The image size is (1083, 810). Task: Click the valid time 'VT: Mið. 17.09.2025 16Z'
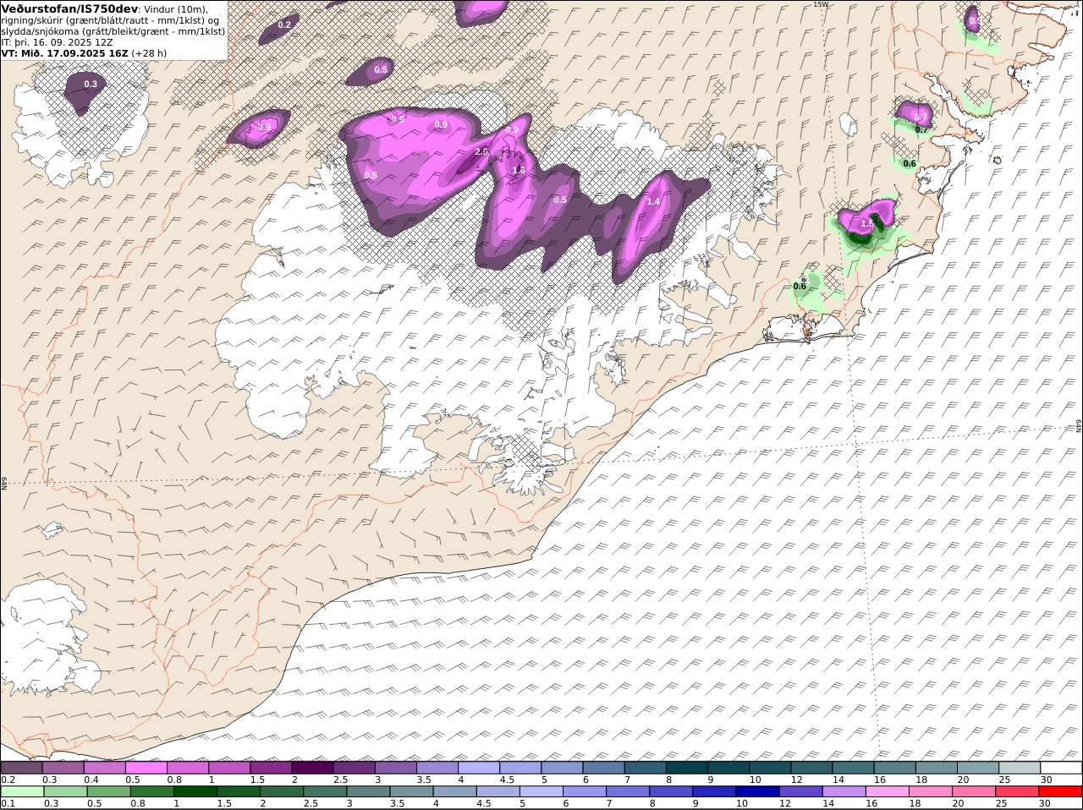(x=65, y=53)
